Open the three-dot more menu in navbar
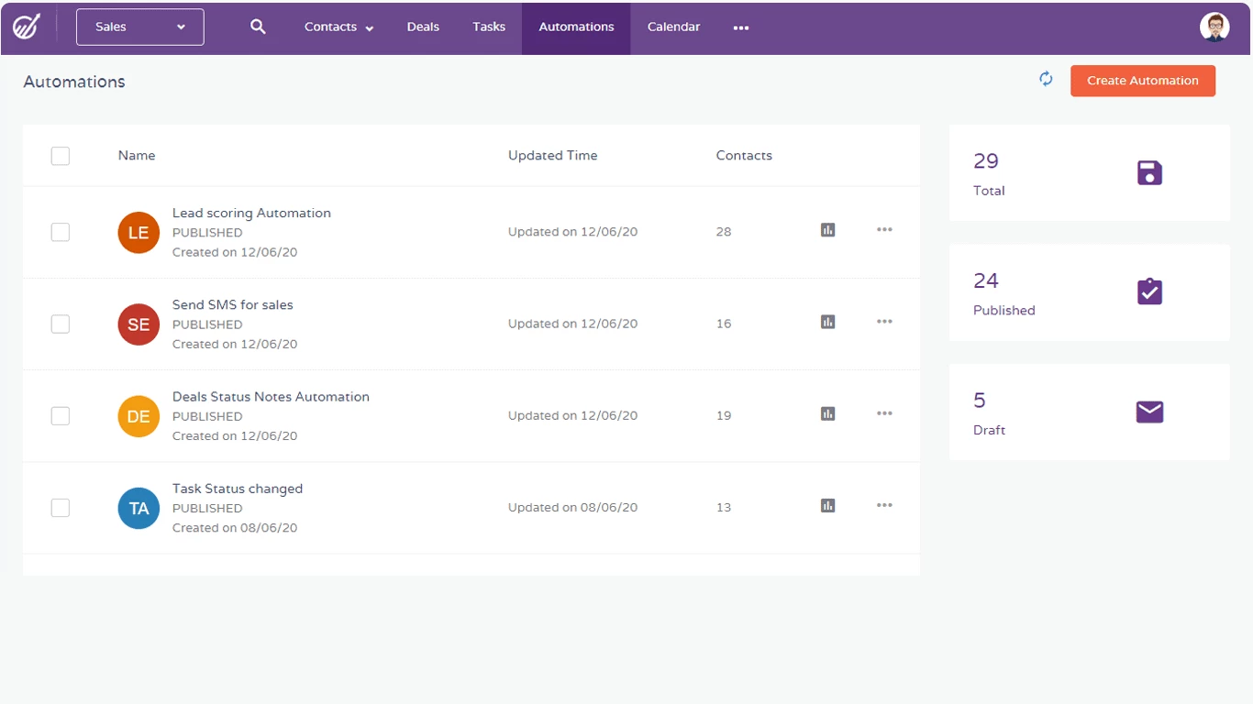 (741, 27)
